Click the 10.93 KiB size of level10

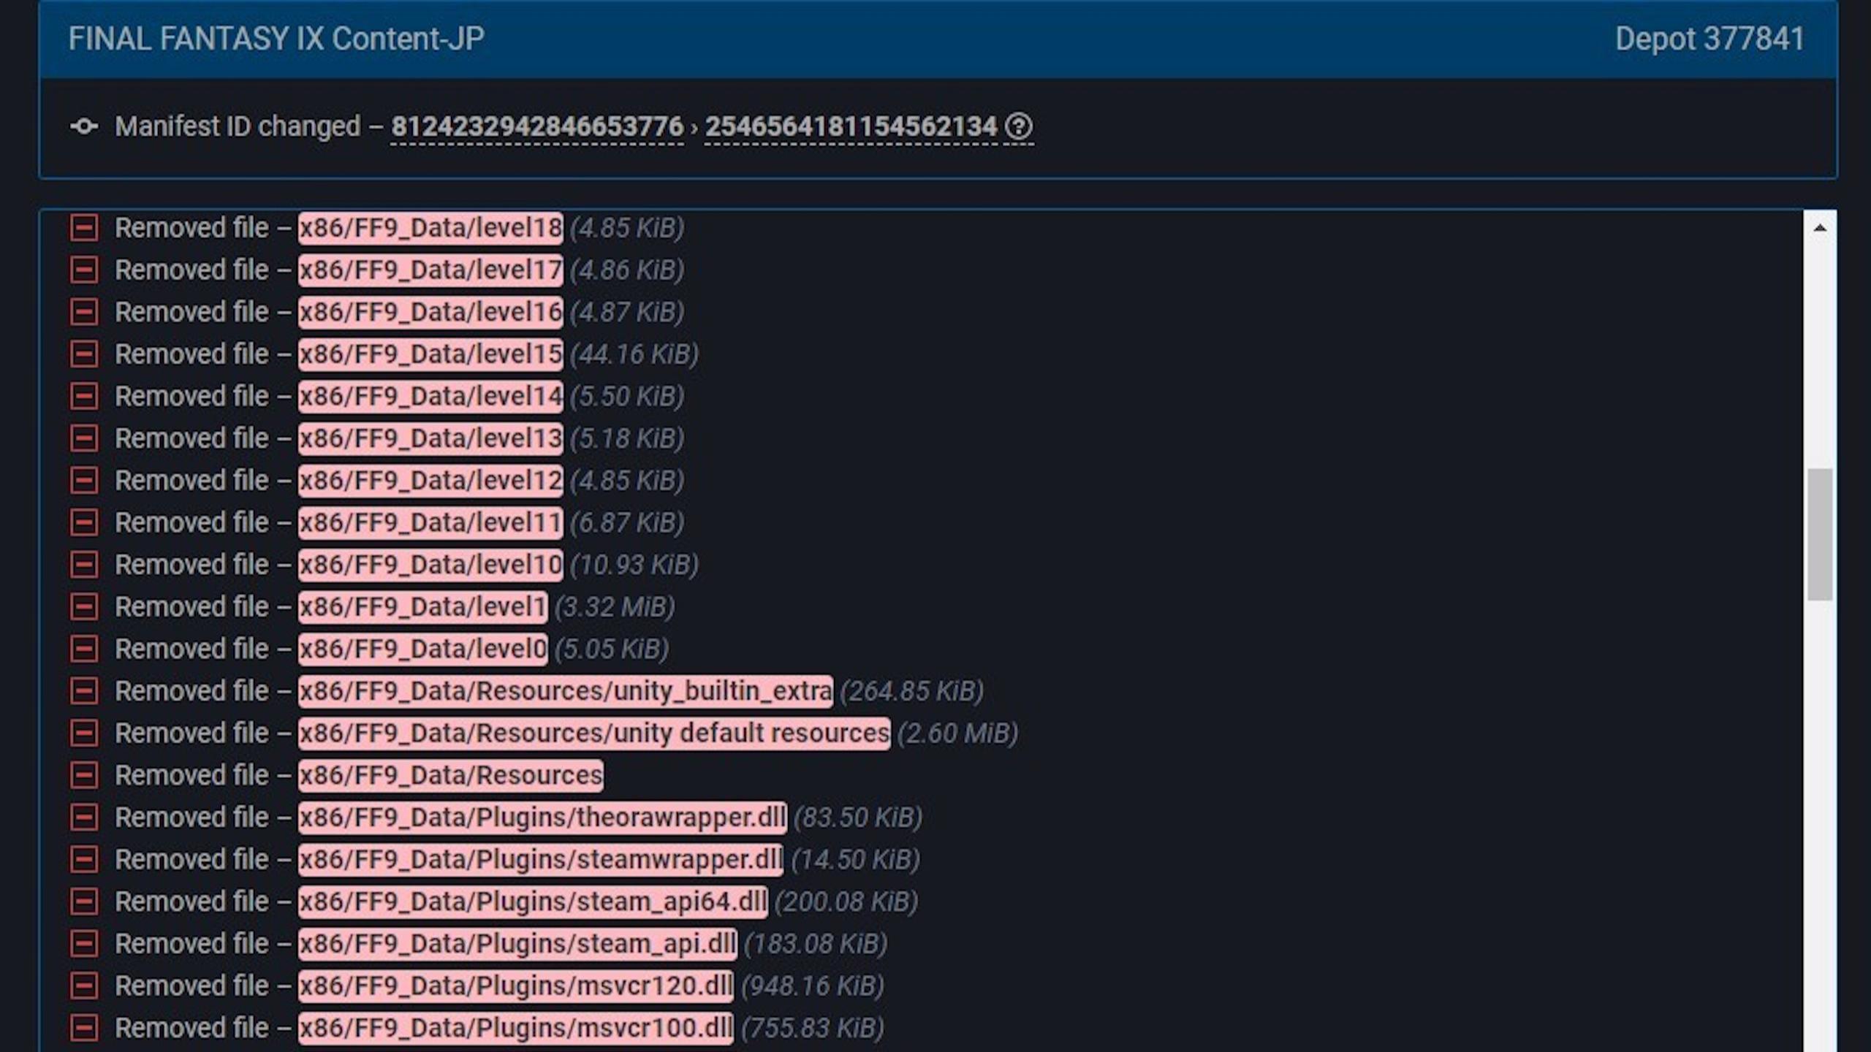coord(634,565)
